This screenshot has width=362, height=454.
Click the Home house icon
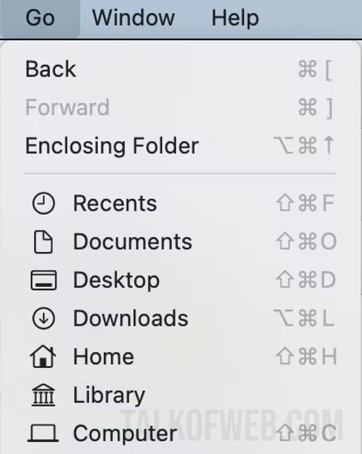(x=43, y=356)
